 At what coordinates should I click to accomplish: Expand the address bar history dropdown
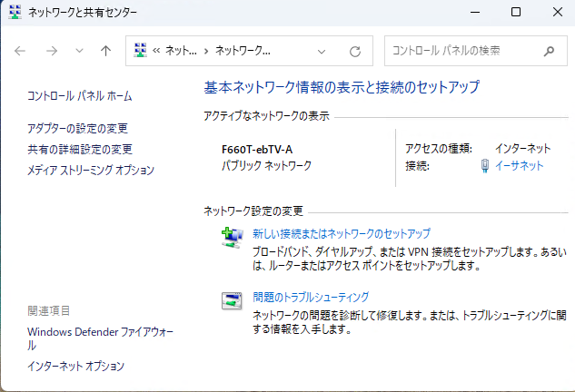tap(322, 51)
